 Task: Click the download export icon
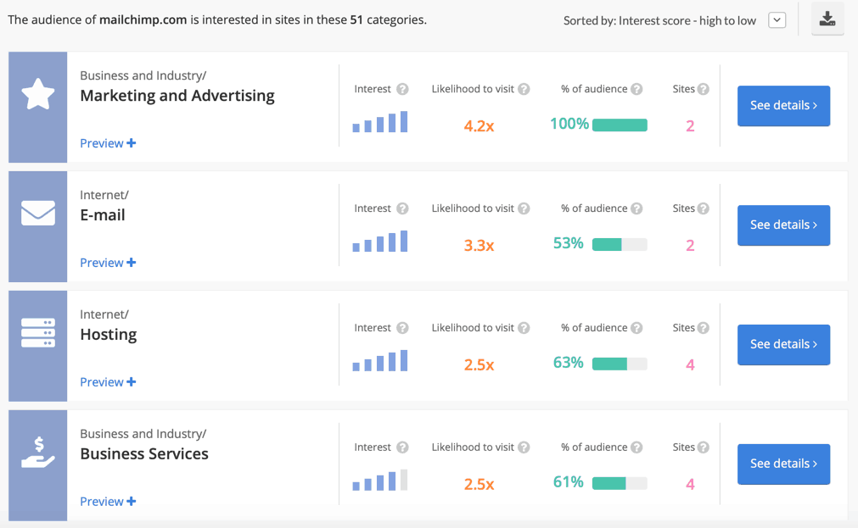(827, 19)
